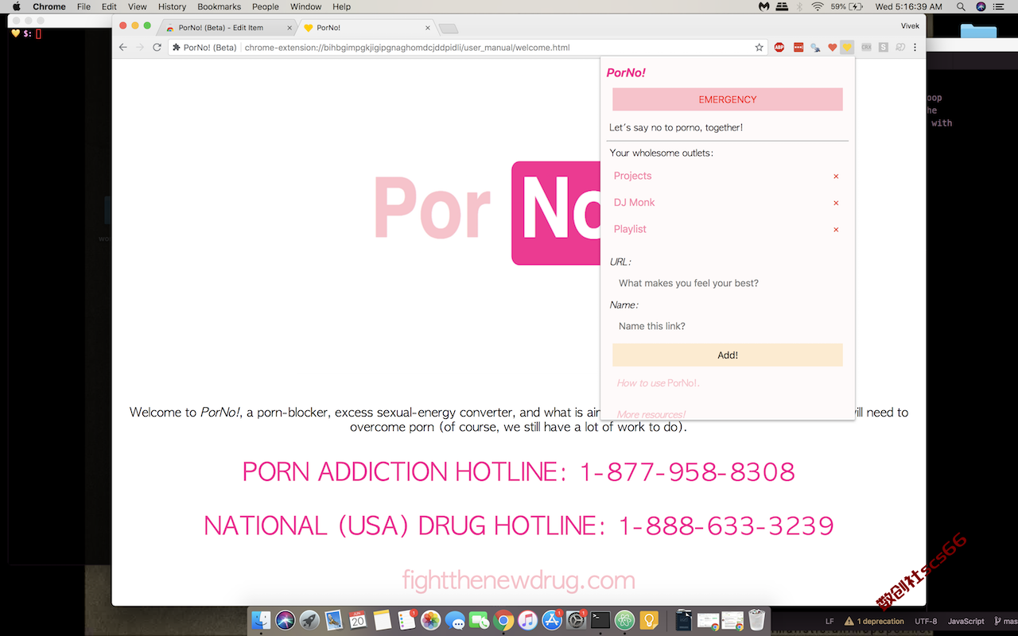1018x636 pixels.
Task: Open the Trash in dock
Action: click(757, 620)
